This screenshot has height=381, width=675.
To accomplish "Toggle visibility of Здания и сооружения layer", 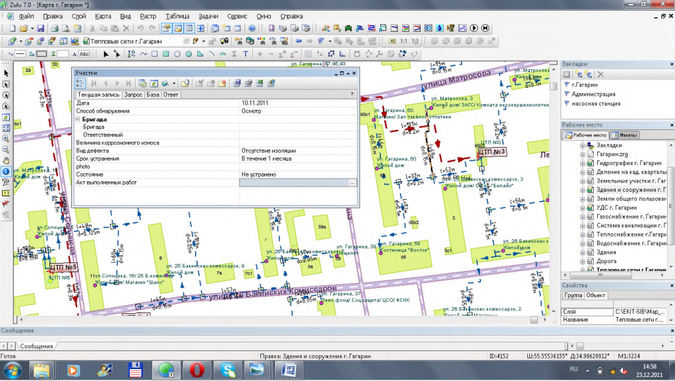I will click(591, 190).
